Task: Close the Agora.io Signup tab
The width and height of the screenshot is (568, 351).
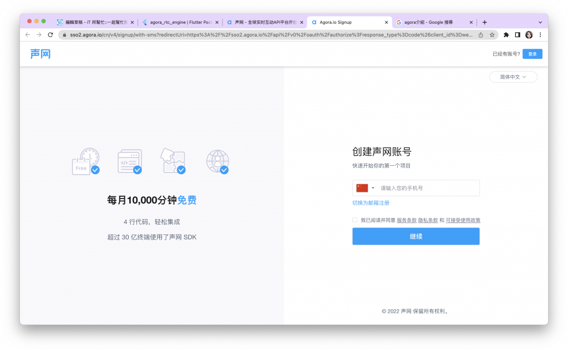Action: click(x=386, y=22)
